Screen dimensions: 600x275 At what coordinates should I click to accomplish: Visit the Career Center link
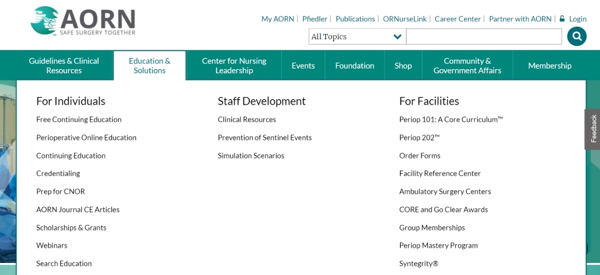(x=457, y=19)
